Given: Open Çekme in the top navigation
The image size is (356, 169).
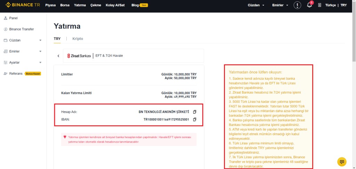Looking at the screenshot, I should click(96, 5).
